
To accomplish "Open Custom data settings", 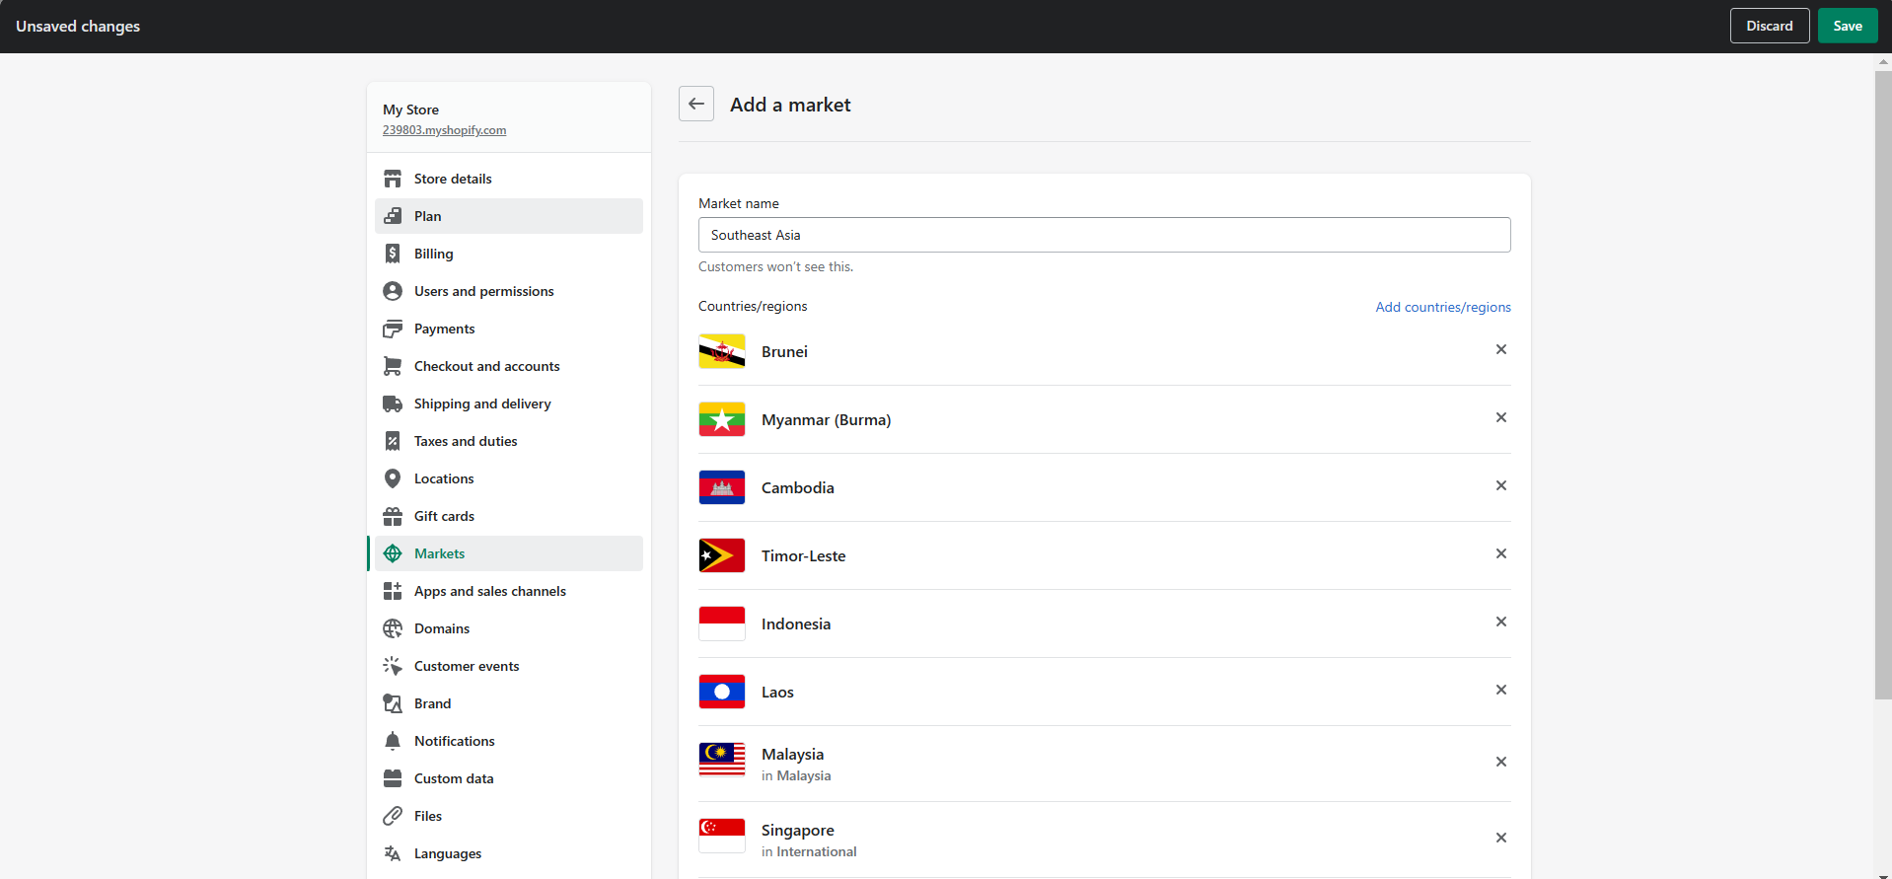I will pos(509,778).
